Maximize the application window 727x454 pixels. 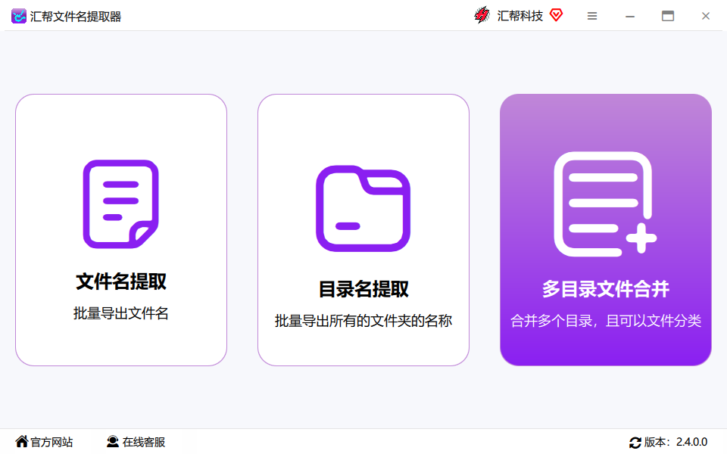[668, 16]
